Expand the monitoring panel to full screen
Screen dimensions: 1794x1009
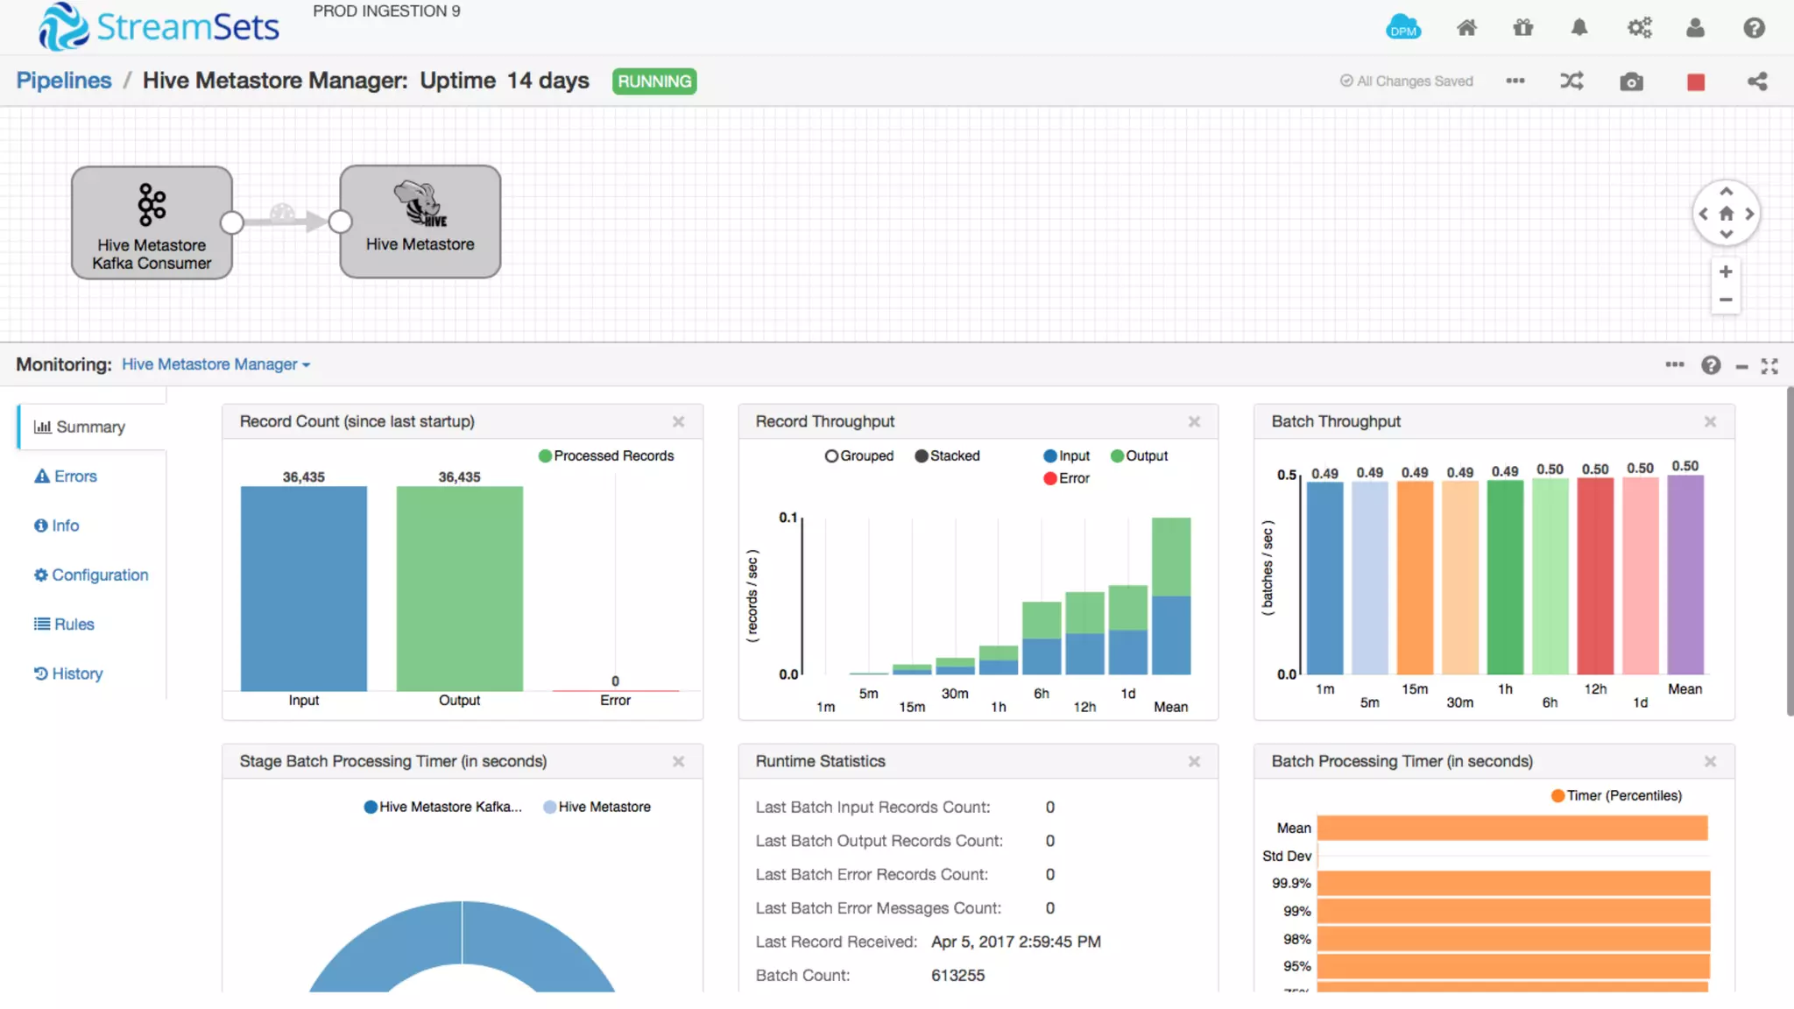[1769, 366]
